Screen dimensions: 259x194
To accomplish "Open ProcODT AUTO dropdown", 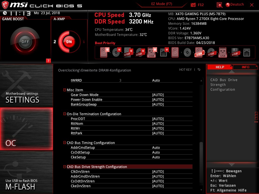I will click(158, 119).
